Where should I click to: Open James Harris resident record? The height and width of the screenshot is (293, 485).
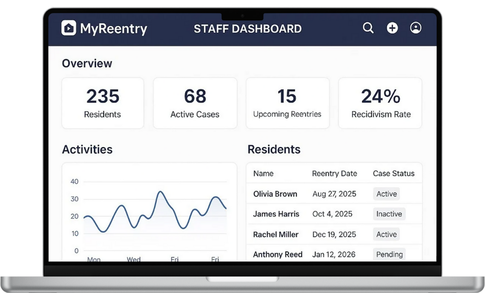pos(276,214)
